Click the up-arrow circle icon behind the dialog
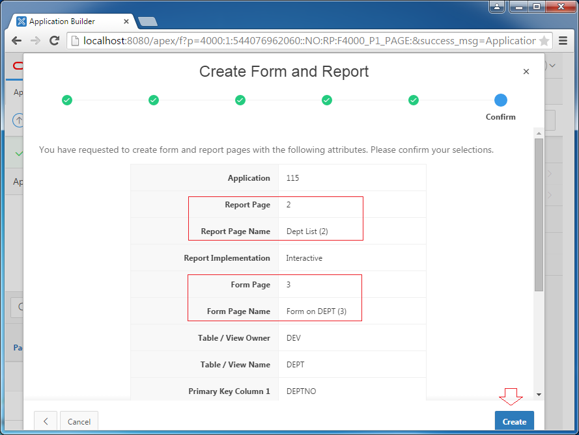Image resolution: width=579 pixels, height=435 pixels. pos(18,120)
